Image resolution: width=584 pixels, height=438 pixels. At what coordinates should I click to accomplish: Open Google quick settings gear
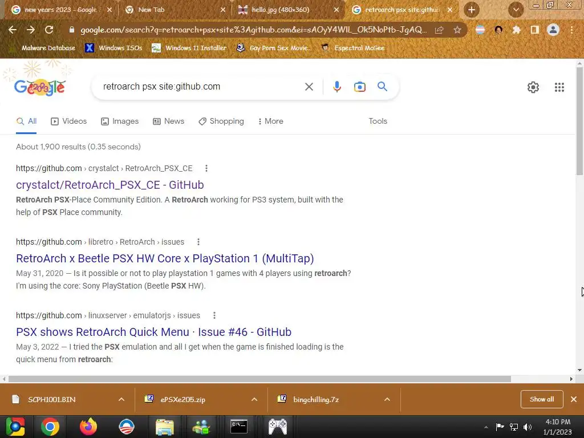pyautogui.click(x=533, y=87)
